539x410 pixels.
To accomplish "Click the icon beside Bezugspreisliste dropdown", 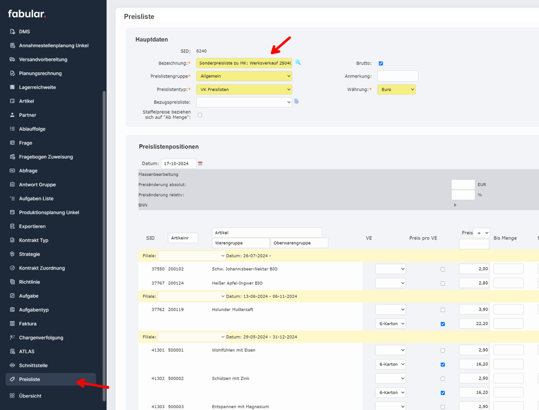I will tap(297, 101).
